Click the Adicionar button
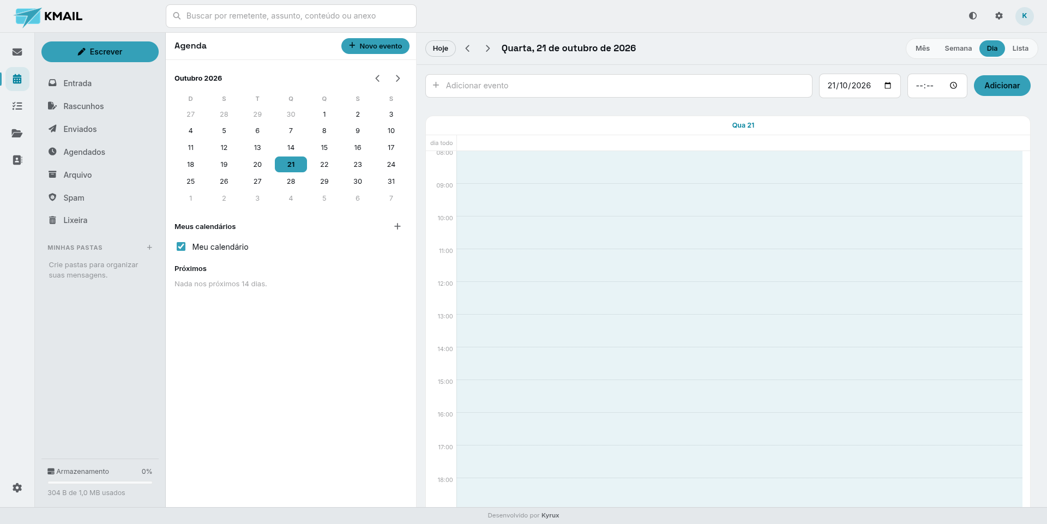 point(1002,86)
